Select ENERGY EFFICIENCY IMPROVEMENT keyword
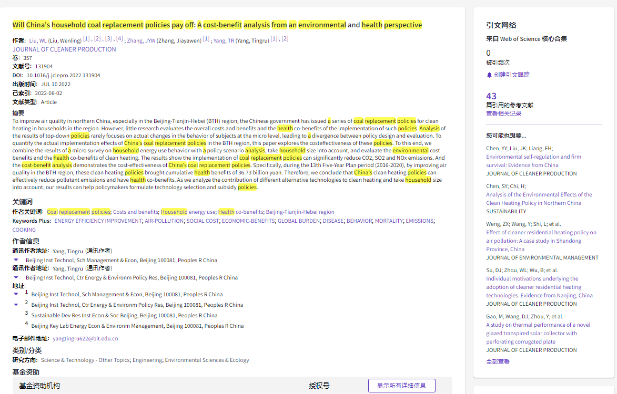The image size is (617, 394). point(98,221)
